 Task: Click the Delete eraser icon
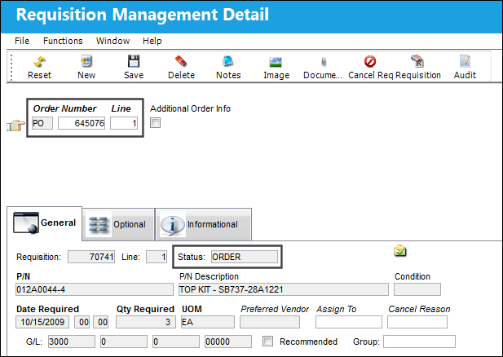tap(181, 61)
